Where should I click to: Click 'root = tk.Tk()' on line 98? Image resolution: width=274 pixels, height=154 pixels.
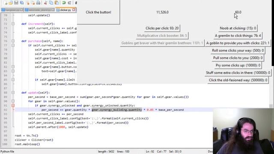[27, 136]
